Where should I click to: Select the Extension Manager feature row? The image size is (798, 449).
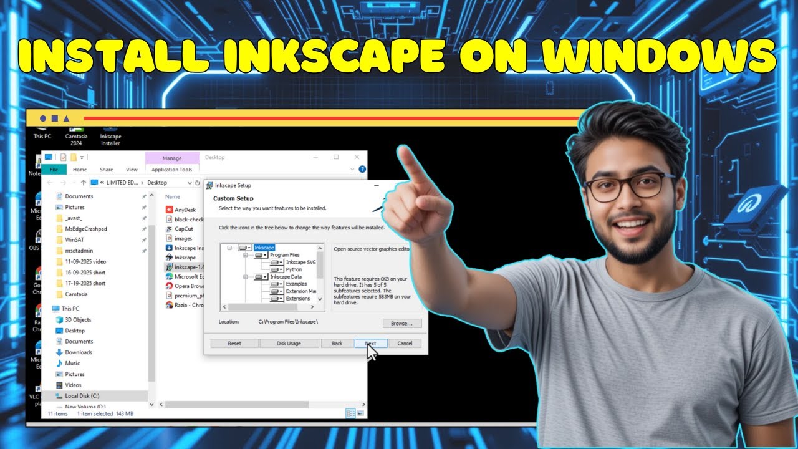293,291
